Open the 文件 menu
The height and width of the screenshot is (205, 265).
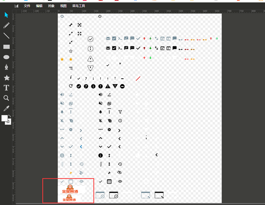pos(27,6)
